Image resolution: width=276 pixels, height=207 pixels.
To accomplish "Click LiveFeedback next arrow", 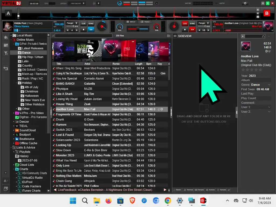I will click(x=165, y=190).
